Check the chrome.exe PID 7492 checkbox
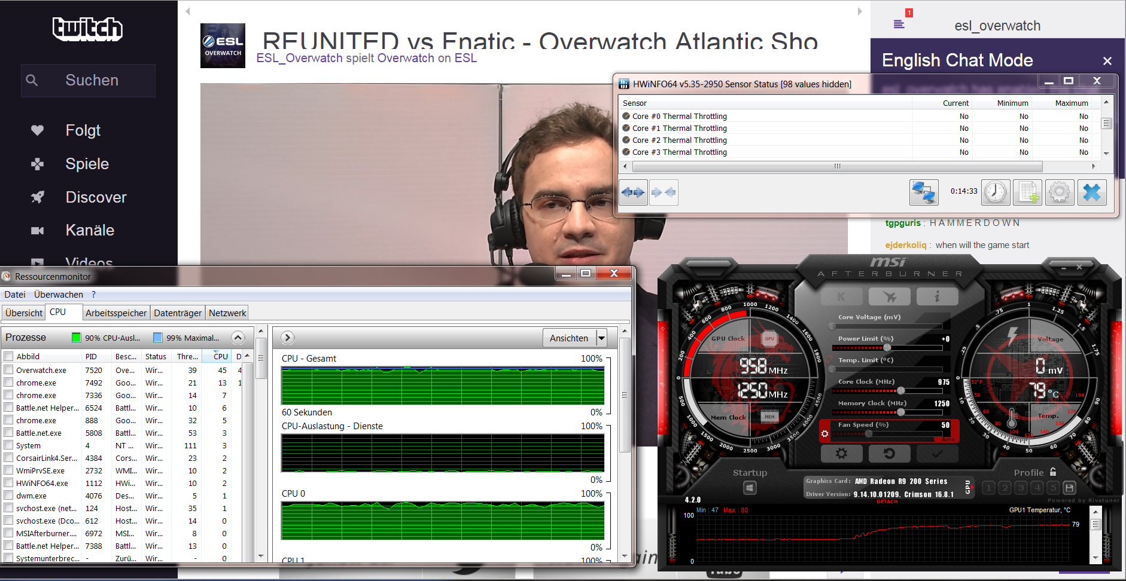 pos(8,382)
